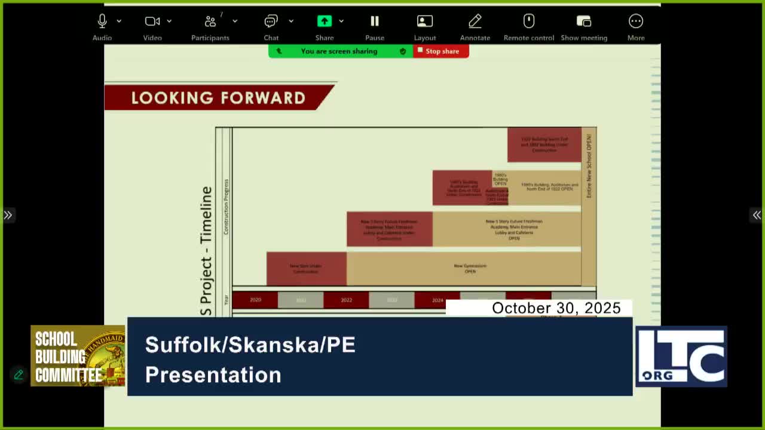Open Remote control options
The height and width of the screenshot is (430, 765).
529,21
